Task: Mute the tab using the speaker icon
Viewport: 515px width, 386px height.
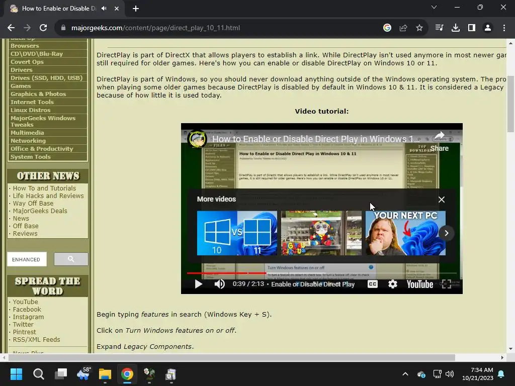Action: pos(104,9)
